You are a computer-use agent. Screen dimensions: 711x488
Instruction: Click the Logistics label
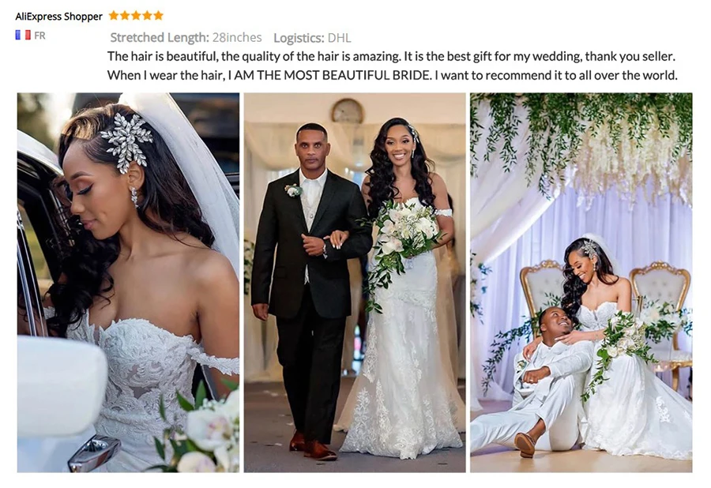coord(299,38)
